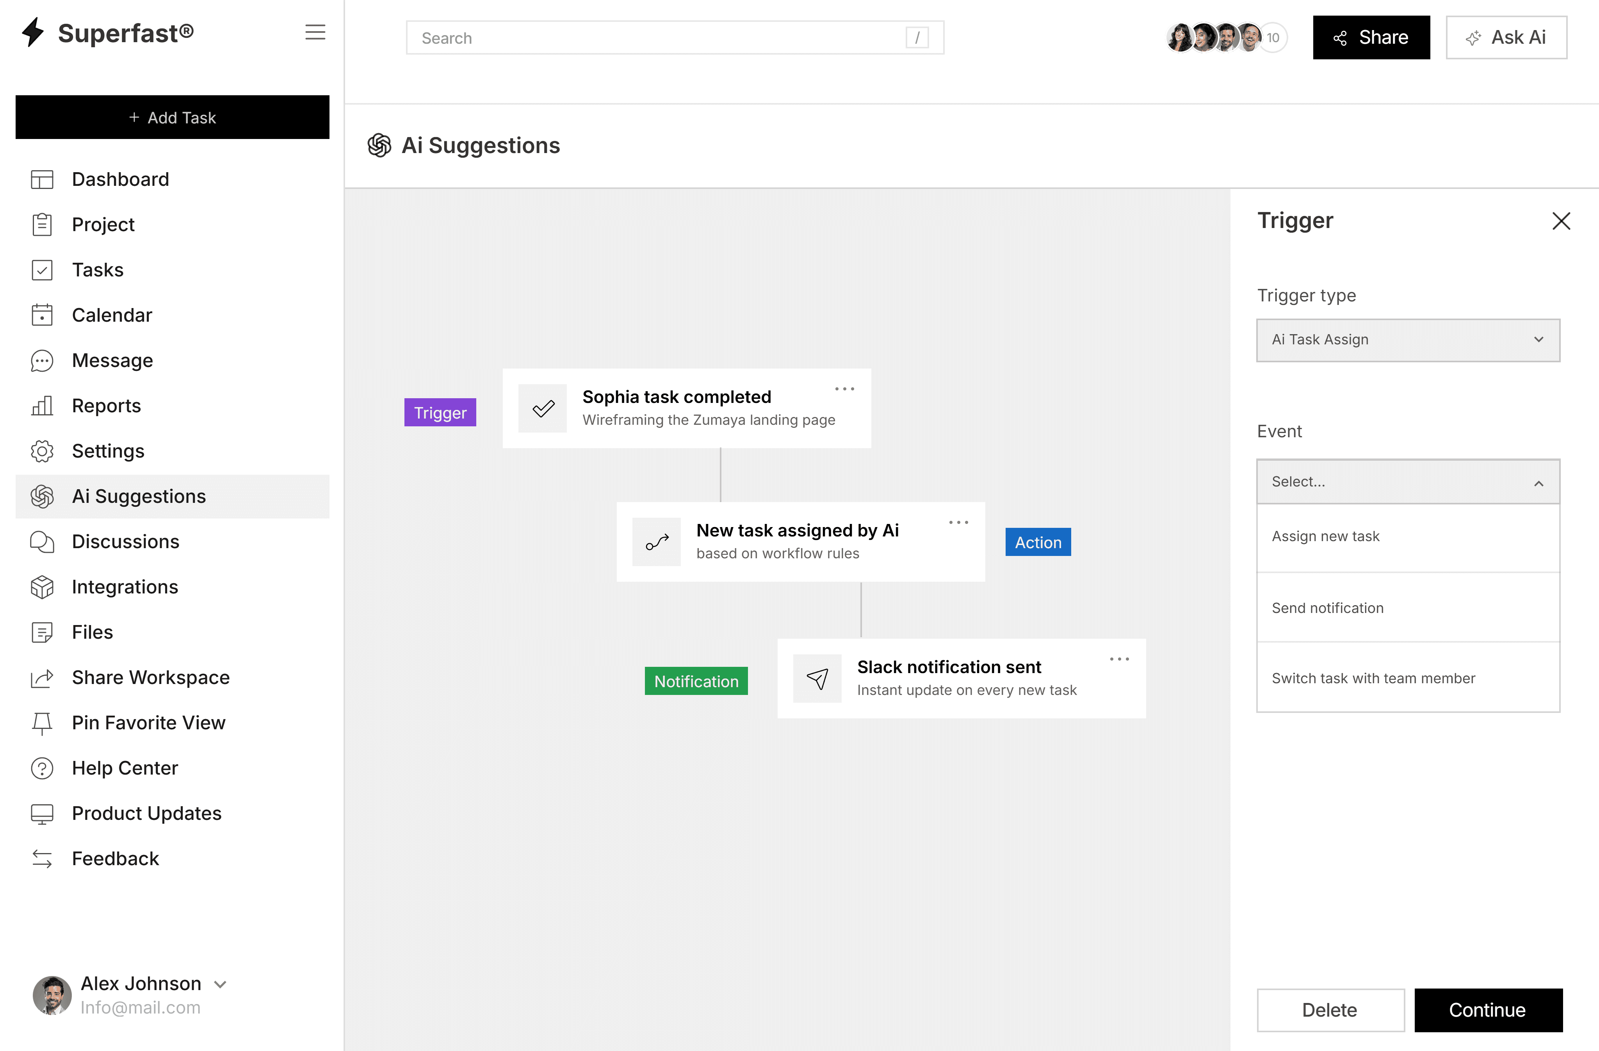The image size is (1599, 1051).
Task: Click the Search input field
Action: point(659,38)
